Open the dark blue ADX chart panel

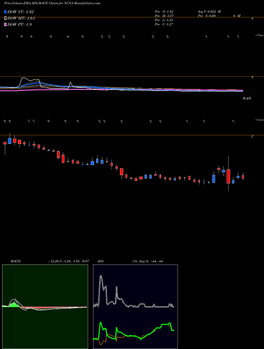[x=135, y=307]
